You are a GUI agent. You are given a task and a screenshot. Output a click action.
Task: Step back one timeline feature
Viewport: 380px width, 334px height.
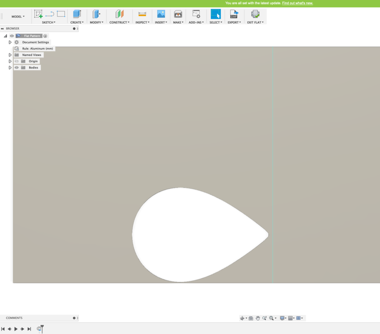coord(10,329)
